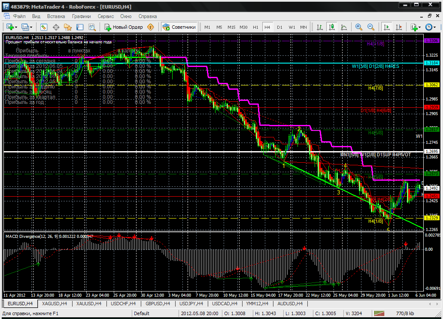Open the Сервис menu

(106, 16)
